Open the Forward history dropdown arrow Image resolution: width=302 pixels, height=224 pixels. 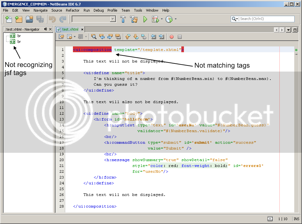tap(86, 36)
